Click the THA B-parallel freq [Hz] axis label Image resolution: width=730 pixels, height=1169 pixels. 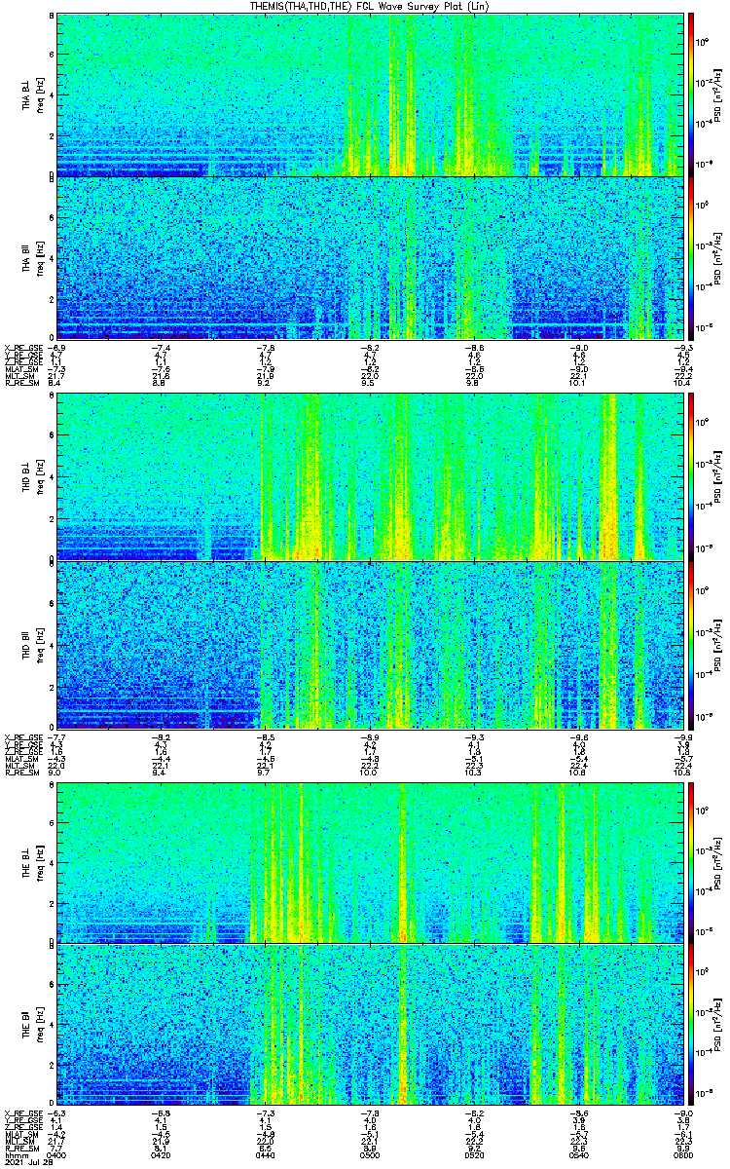tap(40, 258)
